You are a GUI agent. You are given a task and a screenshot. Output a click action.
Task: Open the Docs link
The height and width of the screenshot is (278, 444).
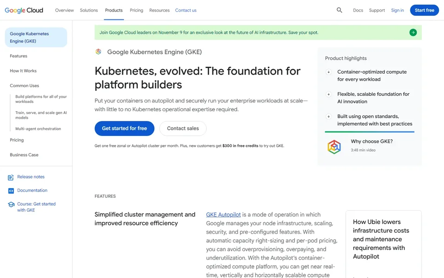point(358,10)
